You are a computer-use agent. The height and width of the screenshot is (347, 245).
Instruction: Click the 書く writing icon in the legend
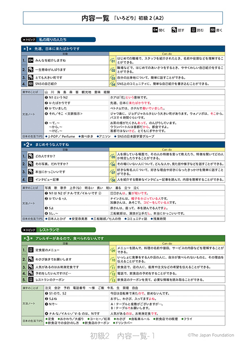click(213, 30)
